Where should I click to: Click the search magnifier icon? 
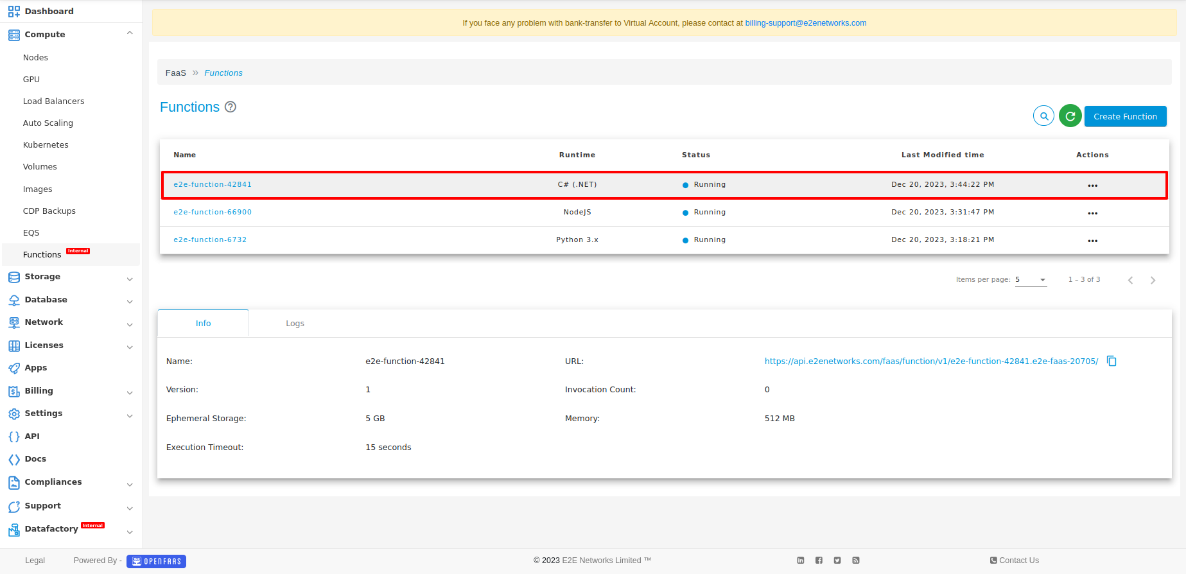click(x=1043, y=116)
